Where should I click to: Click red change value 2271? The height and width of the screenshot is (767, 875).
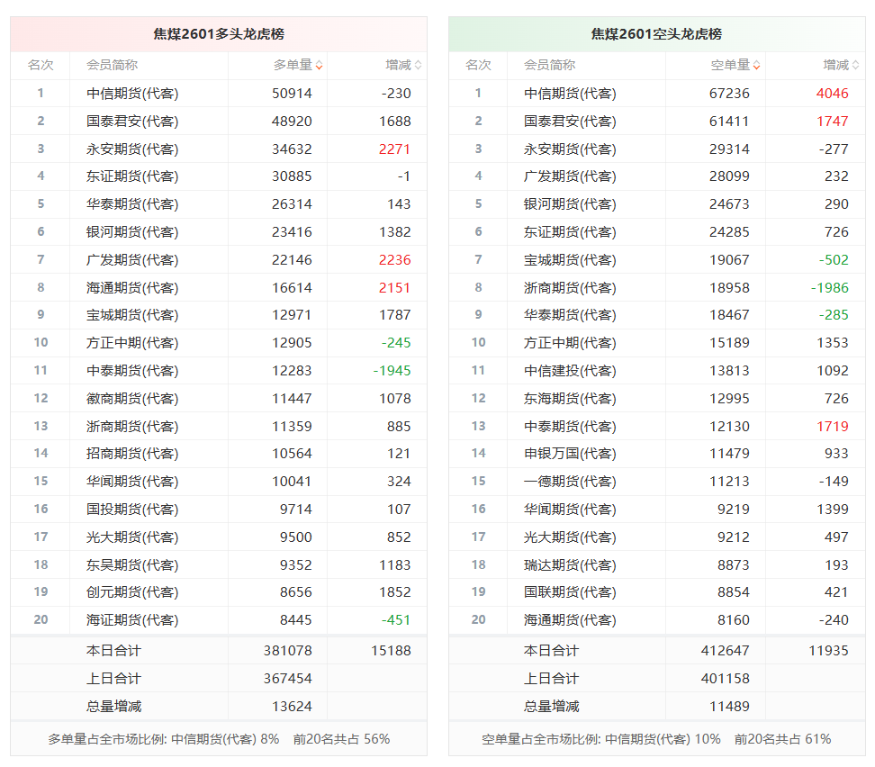click(x=394, y=149)
